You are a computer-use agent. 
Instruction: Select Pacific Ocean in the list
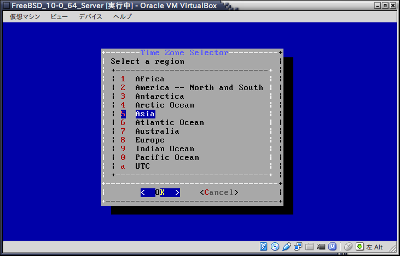coord(167,158)
